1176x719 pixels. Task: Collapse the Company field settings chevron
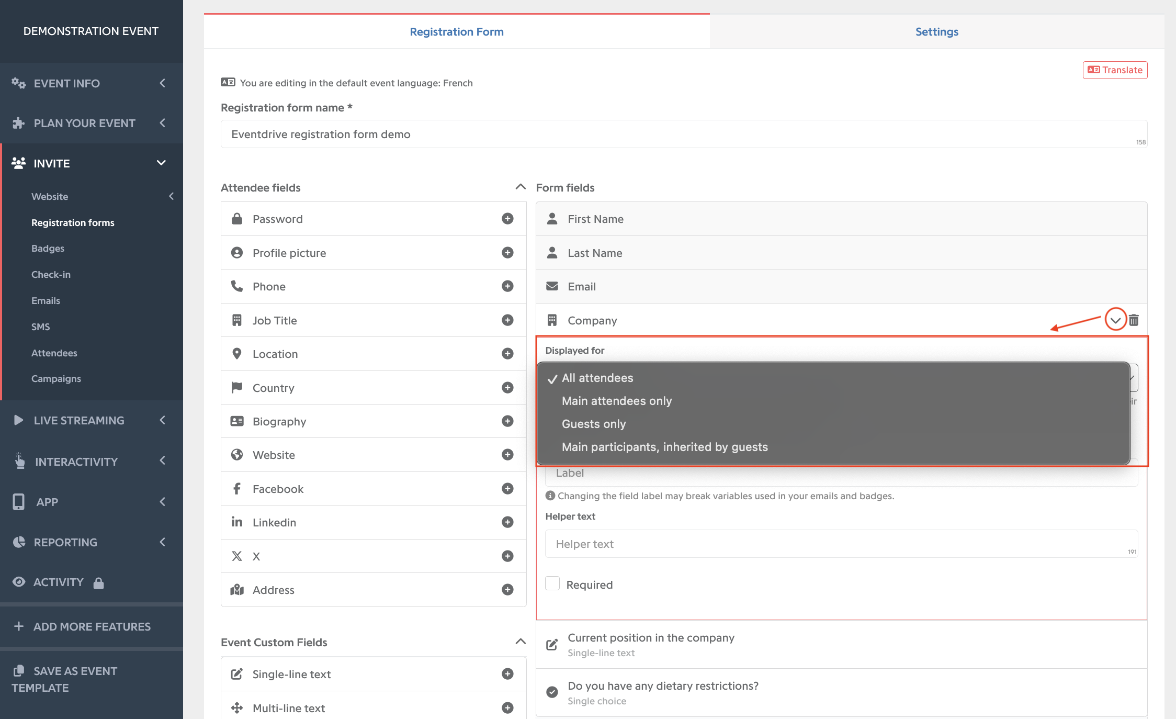[x=1115, y=320]
